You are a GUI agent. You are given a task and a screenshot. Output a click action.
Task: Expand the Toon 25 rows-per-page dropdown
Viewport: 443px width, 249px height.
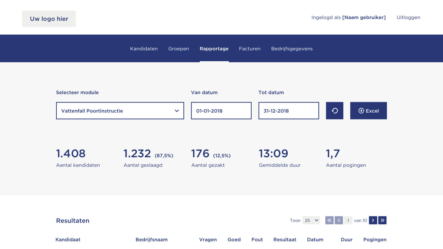(x=311, y=220)
